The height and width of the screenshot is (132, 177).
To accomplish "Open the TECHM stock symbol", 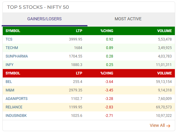I will (12, 48).
